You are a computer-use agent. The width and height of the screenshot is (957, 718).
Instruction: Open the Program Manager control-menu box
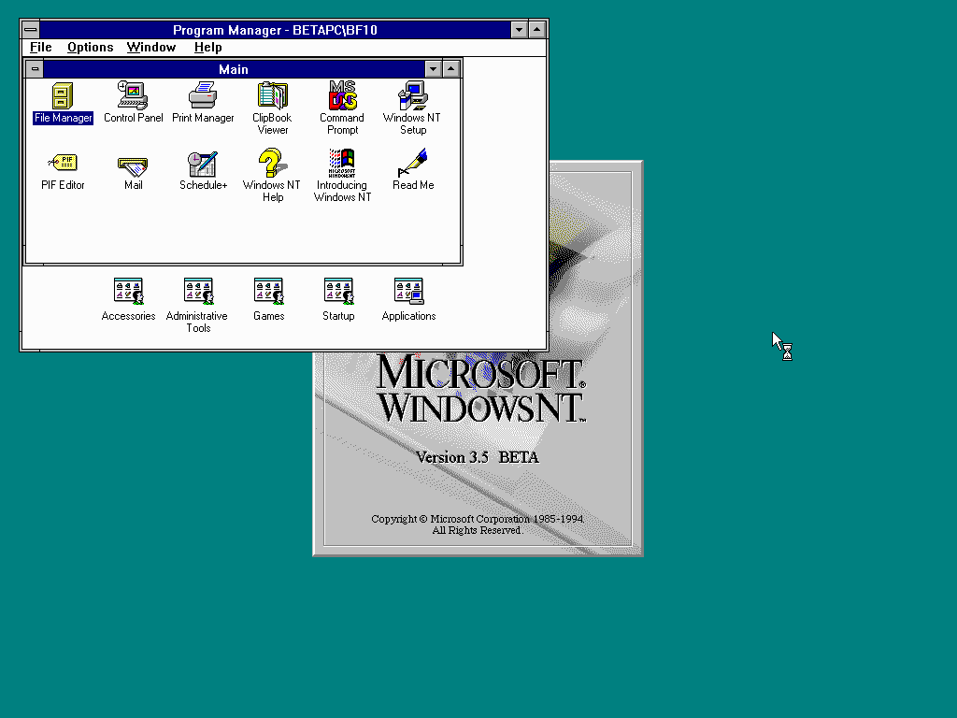pos(31,30)
